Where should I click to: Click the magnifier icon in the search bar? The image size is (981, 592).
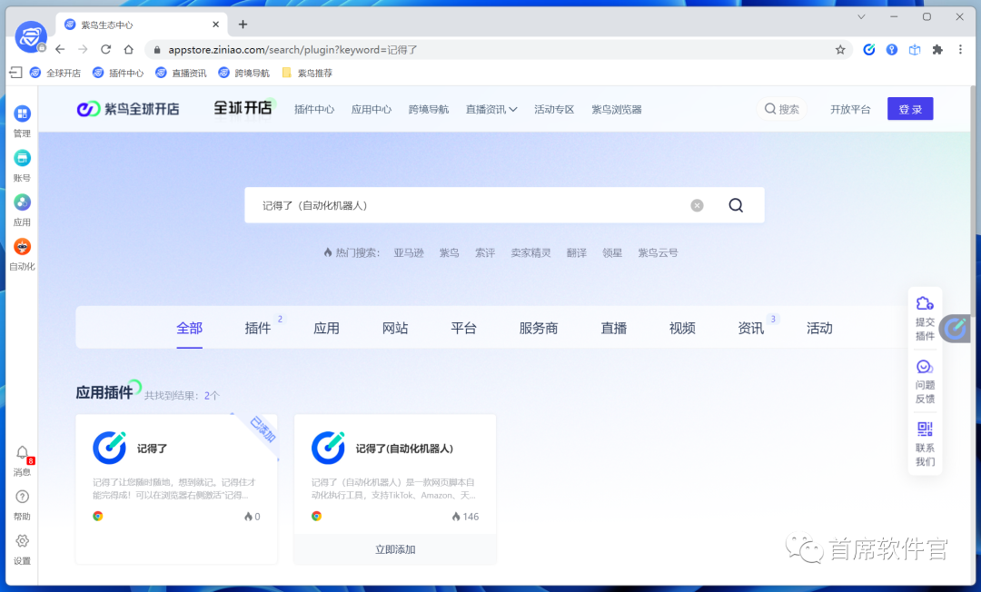(735, 205)
